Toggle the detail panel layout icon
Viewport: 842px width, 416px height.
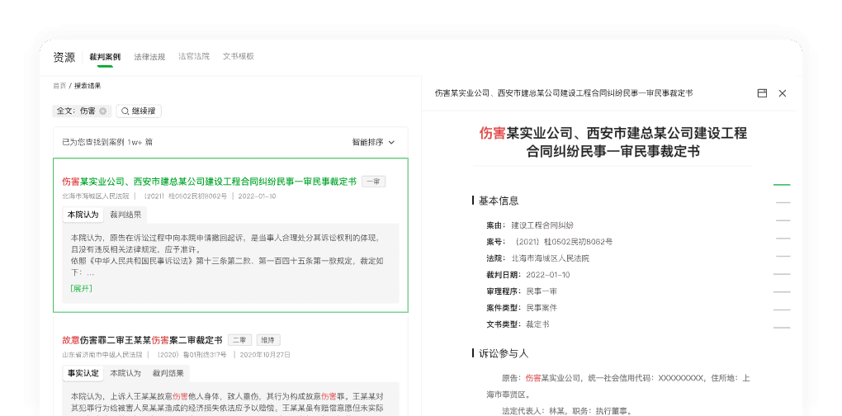(762, 93)
